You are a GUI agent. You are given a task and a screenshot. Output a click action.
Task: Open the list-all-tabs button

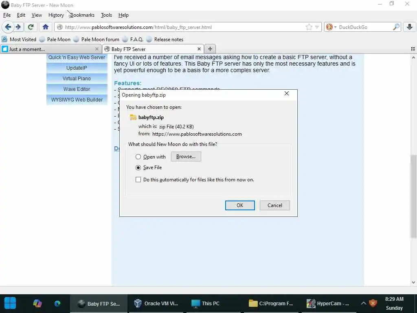click(413, 49)
